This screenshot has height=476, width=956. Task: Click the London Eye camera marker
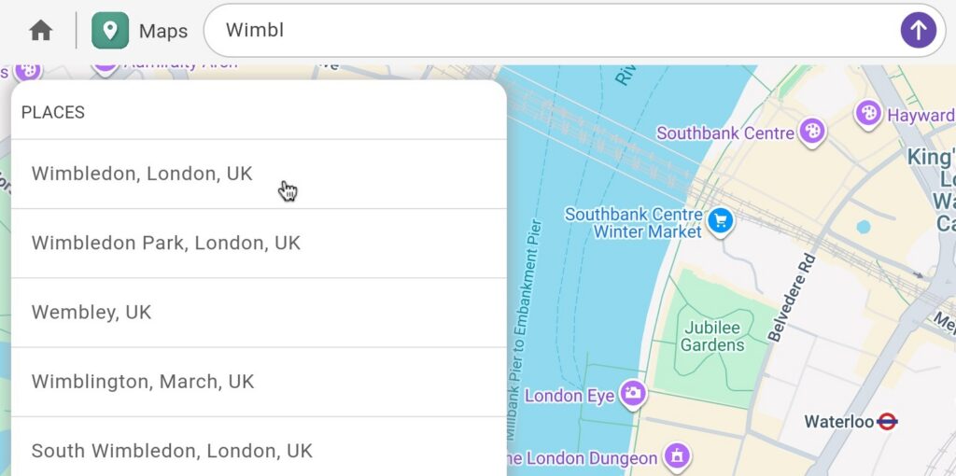tap(633, 394)
